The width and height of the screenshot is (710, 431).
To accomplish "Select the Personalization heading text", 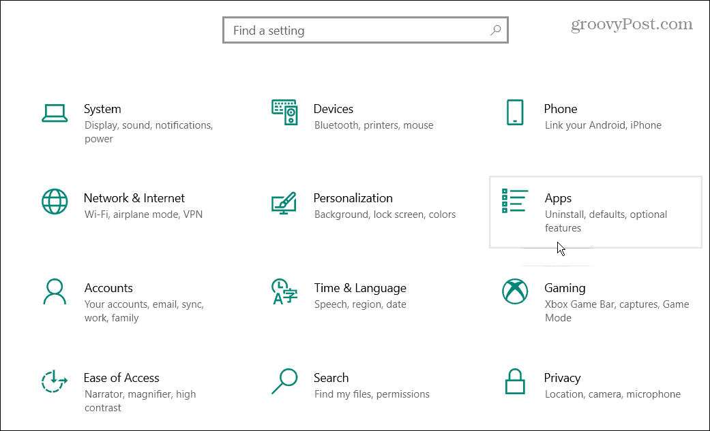I will [x=353, y=198].
